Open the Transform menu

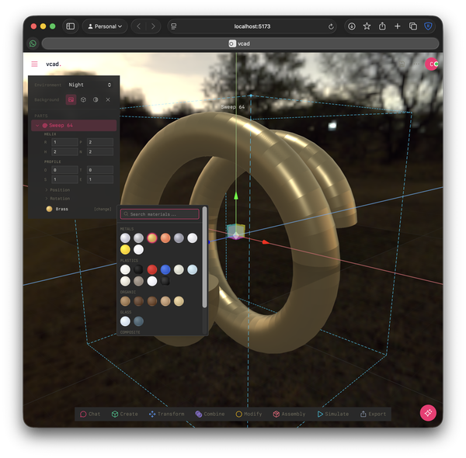166,414
